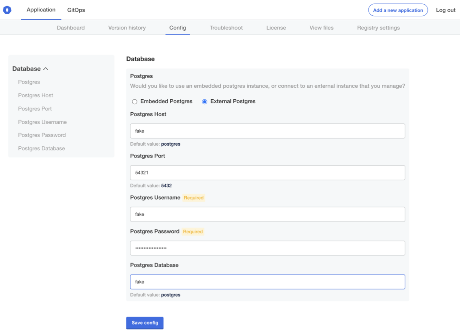460x335 pixels.
Task: Select Postgres Database sidebar item
Action: [41, 148]
